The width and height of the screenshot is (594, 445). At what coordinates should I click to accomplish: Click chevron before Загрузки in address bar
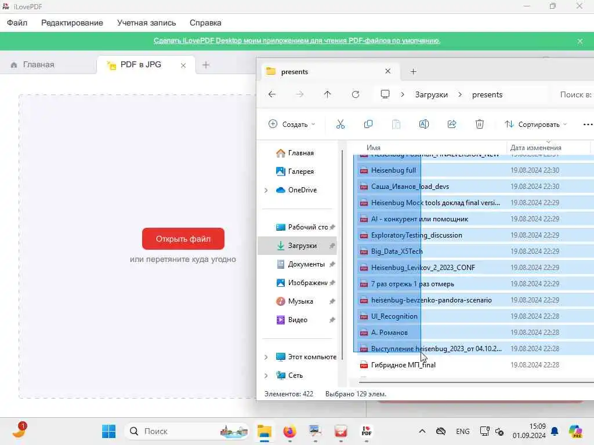(x=403, y=94)
